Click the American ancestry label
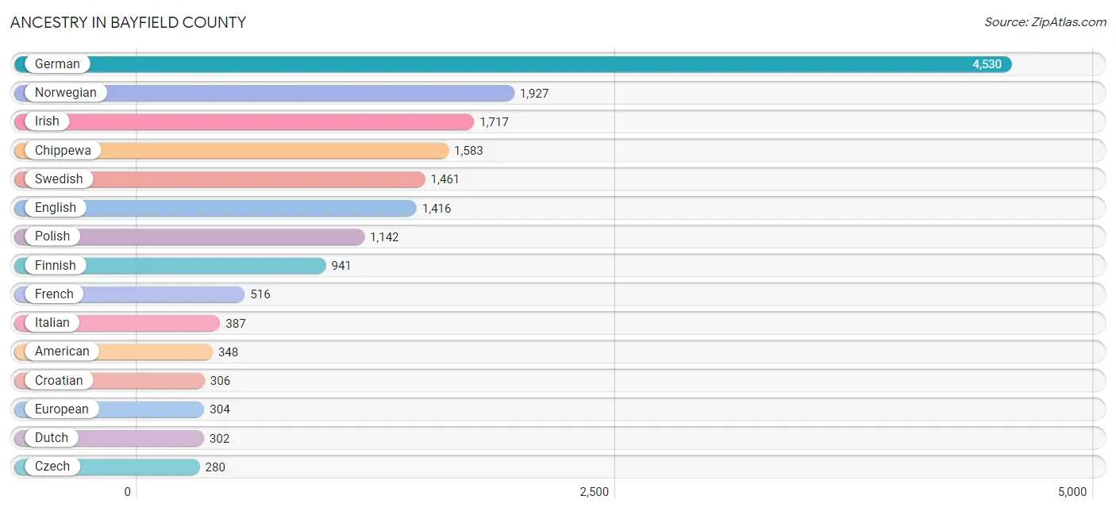 62,352
